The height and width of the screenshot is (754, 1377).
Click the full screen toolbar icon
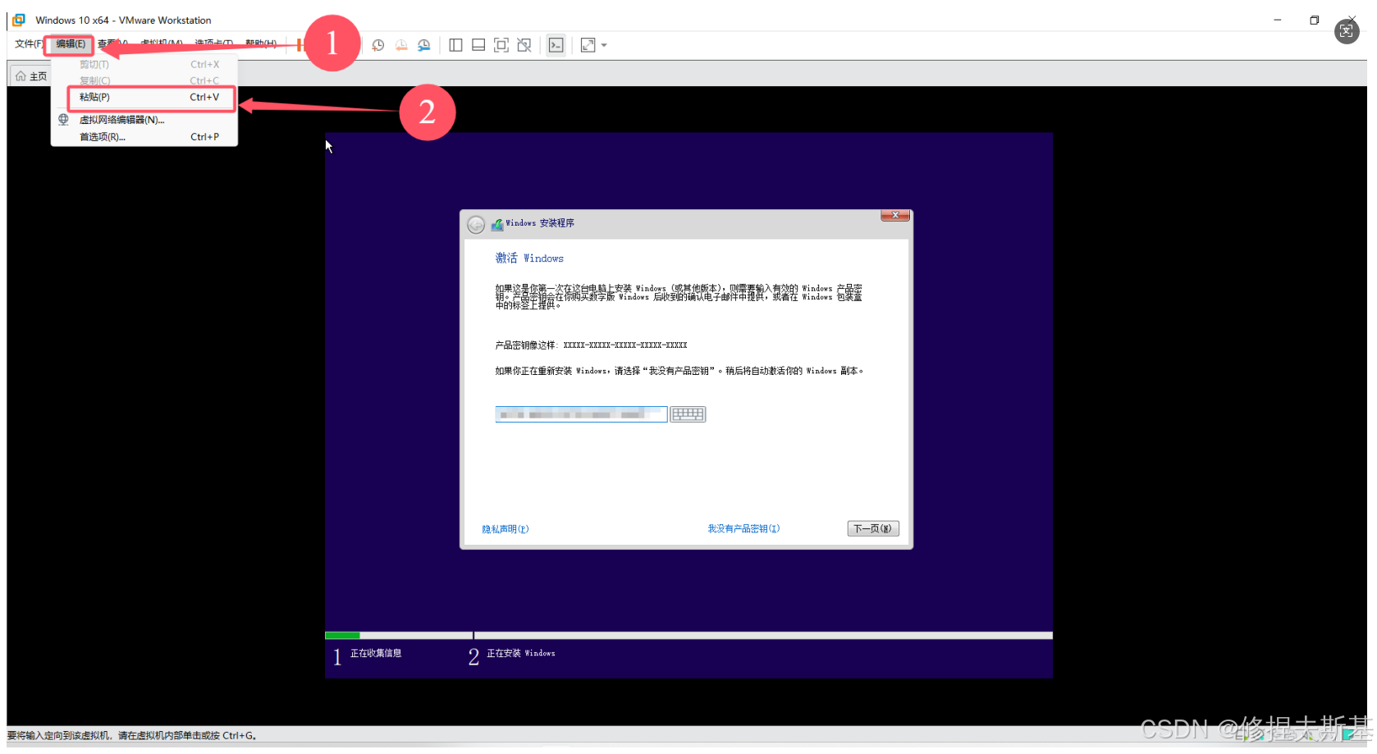pos(501,45)
